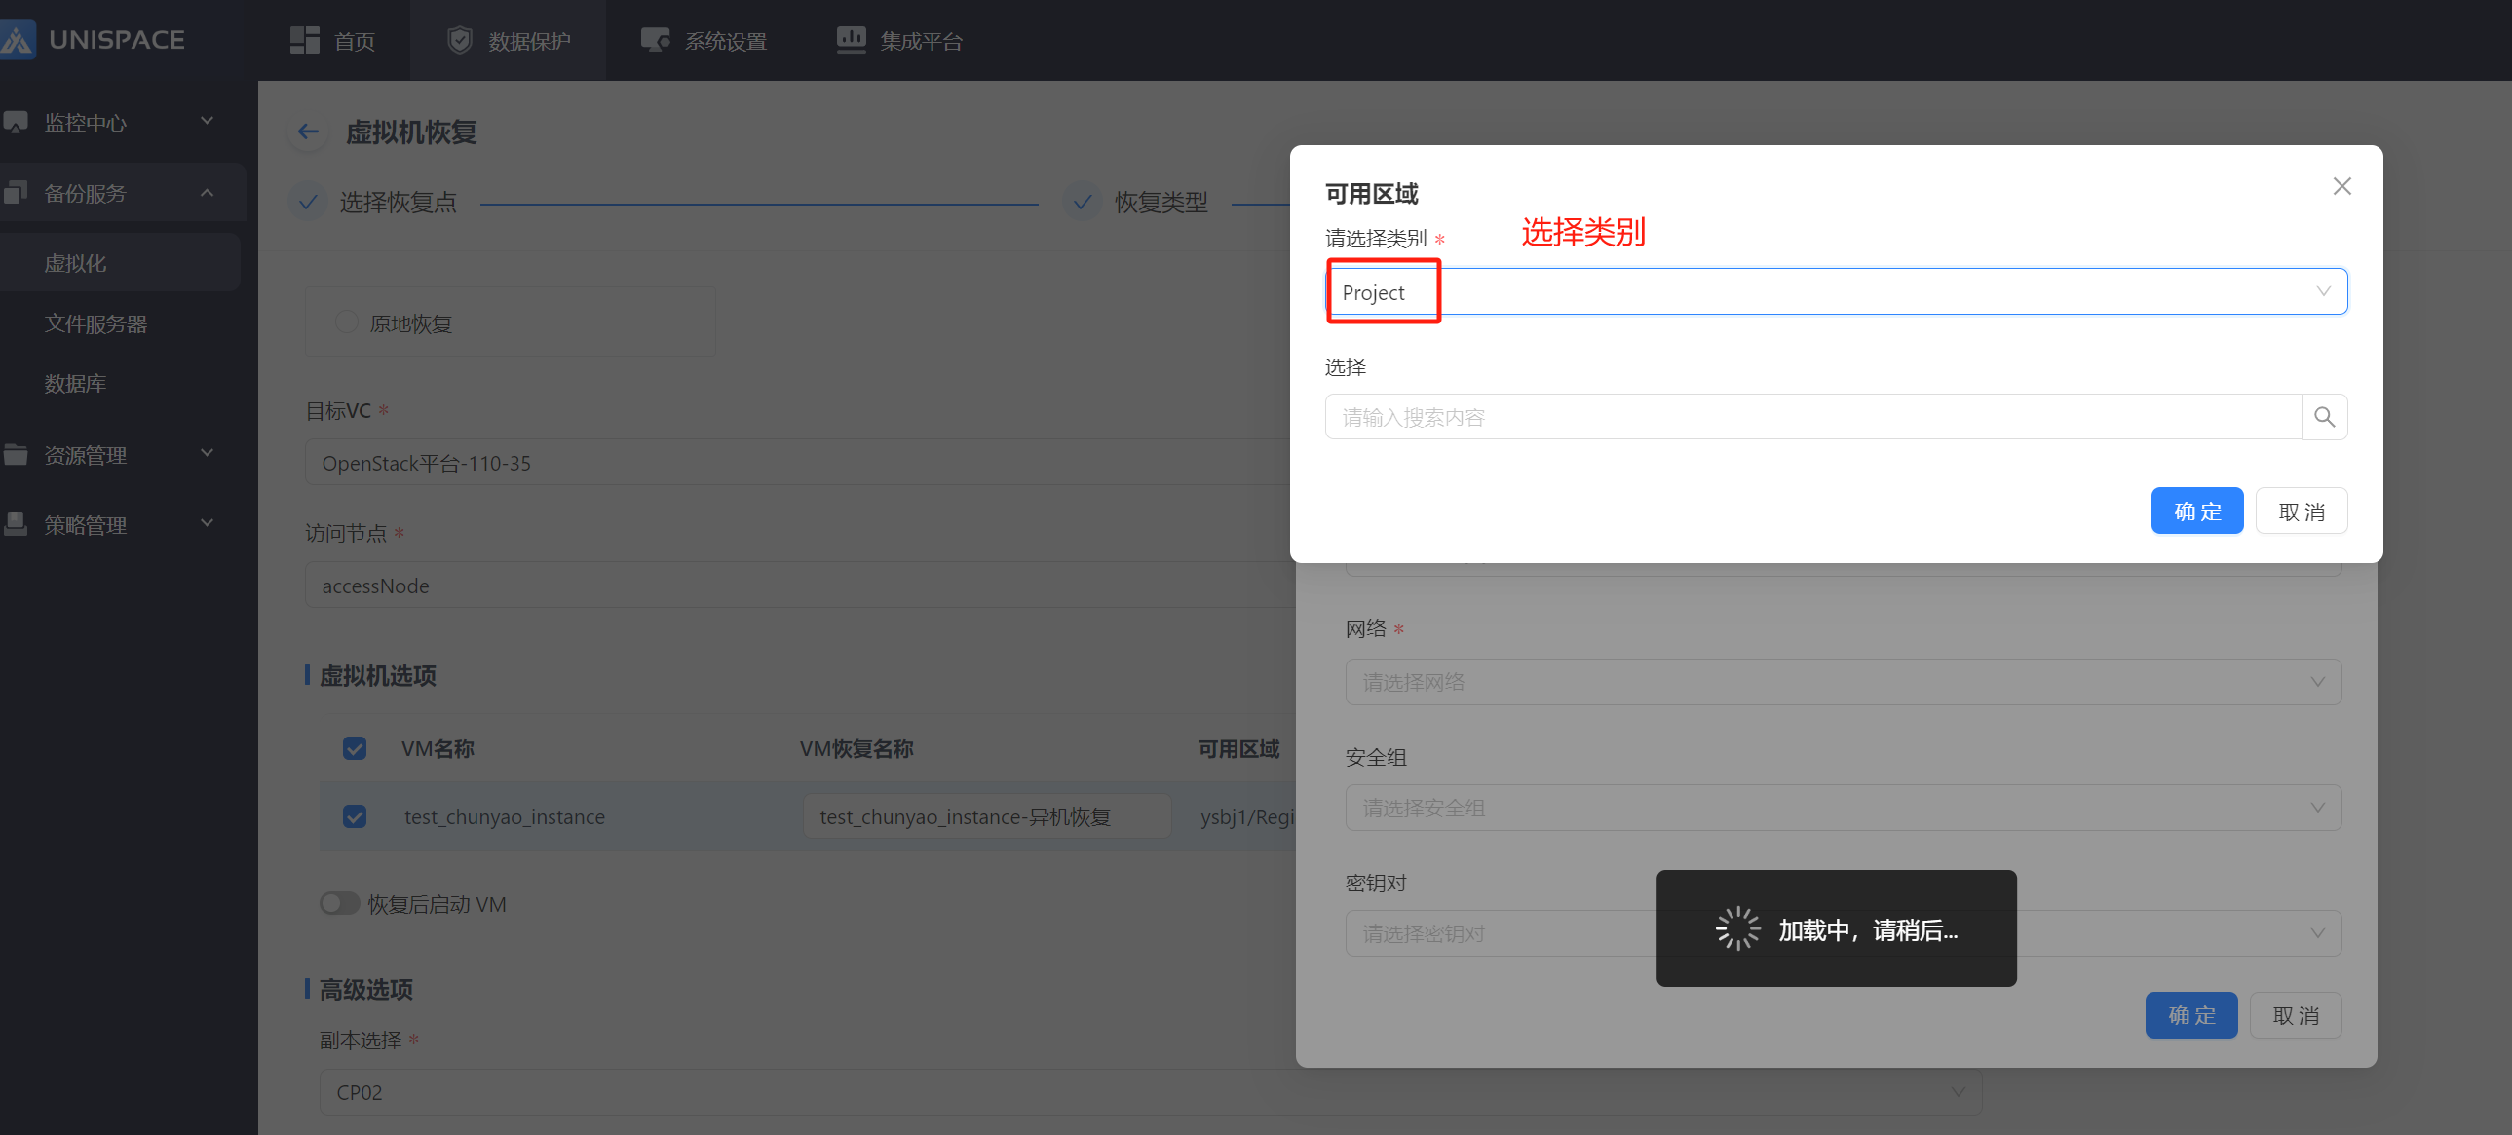Click the search magnifier icon in dialog
The width and height of the screenshot is (2512, 1135).
point(2323,417)
